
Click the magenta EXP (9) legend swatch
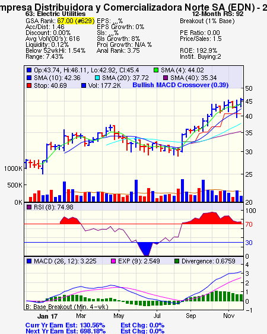(113, 261)
